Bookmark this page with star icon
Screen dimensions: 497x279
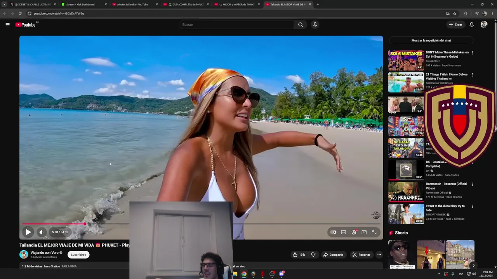click(x=455, y=14)
